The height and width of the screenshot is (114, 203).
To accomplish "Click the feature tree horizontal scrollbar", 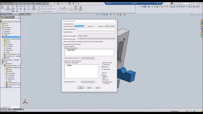I will point(10,107).
